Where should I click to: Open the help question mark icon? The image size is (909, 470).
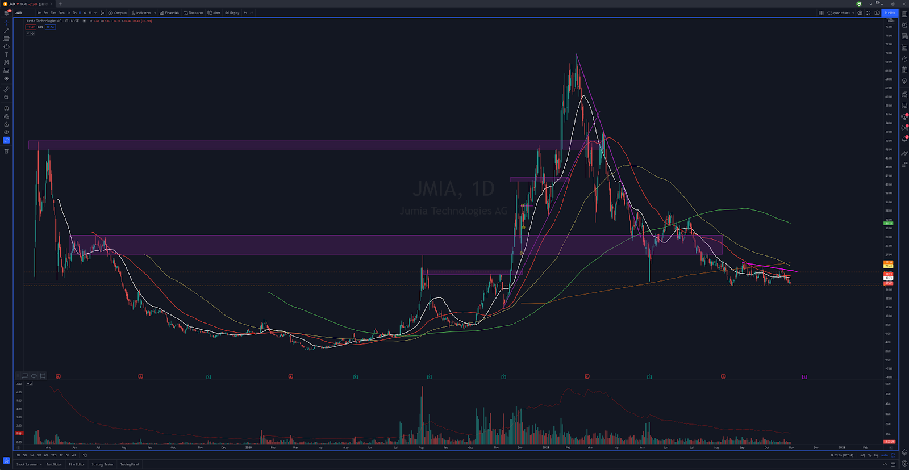point(904,464)
